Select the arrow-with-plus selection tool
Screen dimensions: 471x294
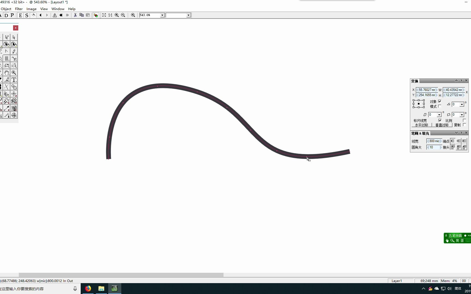pyautogui.click(x=7, y=37)
